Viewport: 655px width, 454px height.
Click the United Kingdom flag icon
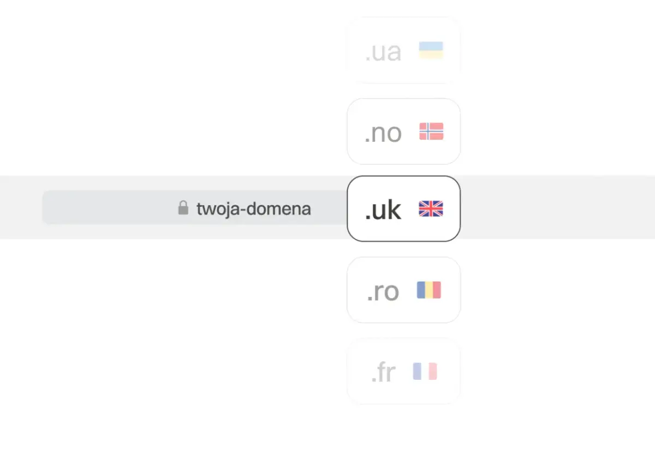pyautogui.click(x=431, y=209)
